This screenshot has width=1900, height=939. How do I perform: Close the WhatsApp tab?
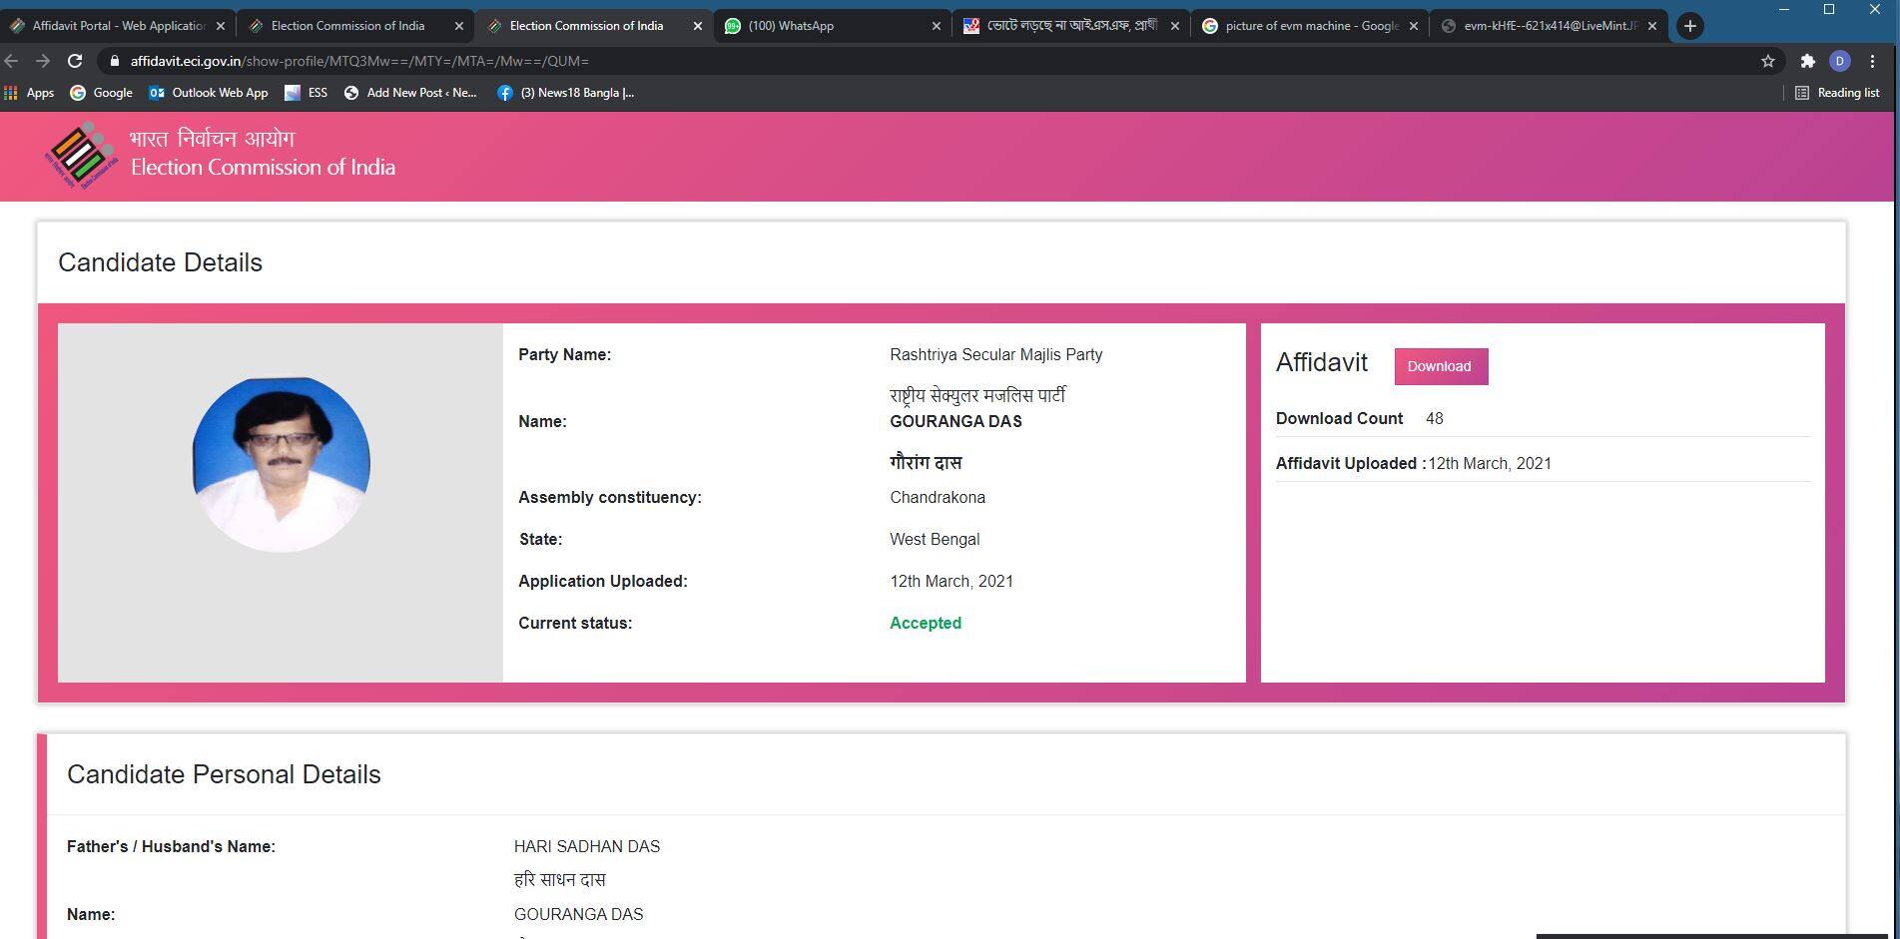936,26
